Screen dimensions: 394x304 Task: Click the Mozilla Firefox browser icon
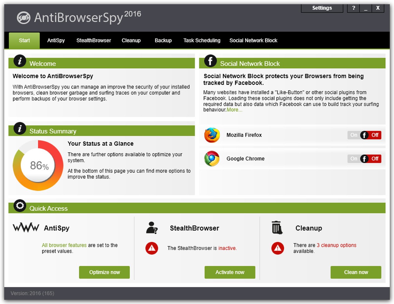(x=212, y=135)
